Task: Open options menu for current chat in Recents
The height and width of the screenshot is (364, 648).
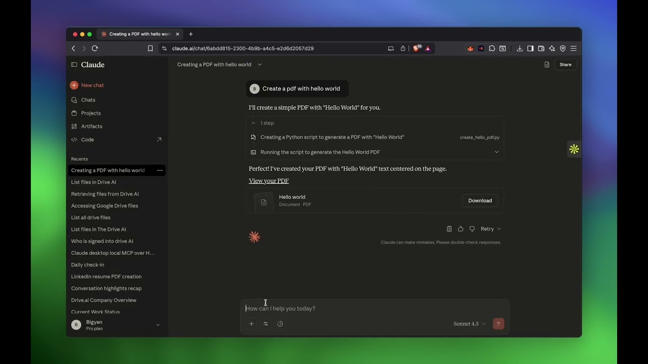Action: [160, 170]
